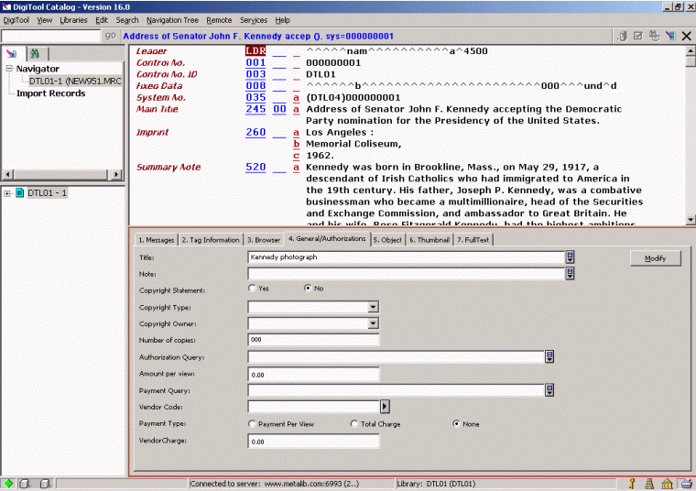Image resolution: width=696 pixels, height=491 pixels.
Task: Open the Navigation Tree menu
Action: point(172,19)
